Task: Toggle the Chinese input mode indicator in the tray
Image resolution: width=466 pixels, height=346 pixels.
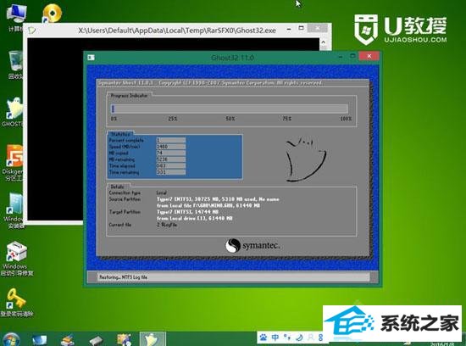Action: click(275, 338)
